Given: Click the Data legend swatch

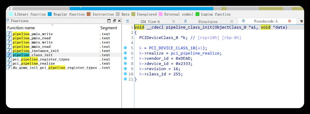Looking at the screenshot, I should [x=118, y=14].
